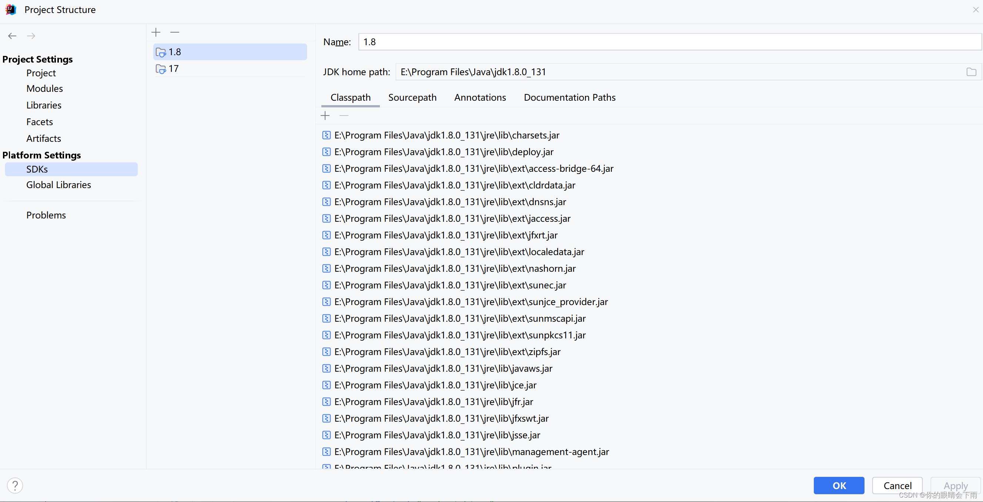The height and width of the screenshot is (502, 983).
Task: Switch to the Sourcepath tab
Action: click(412, 97)
